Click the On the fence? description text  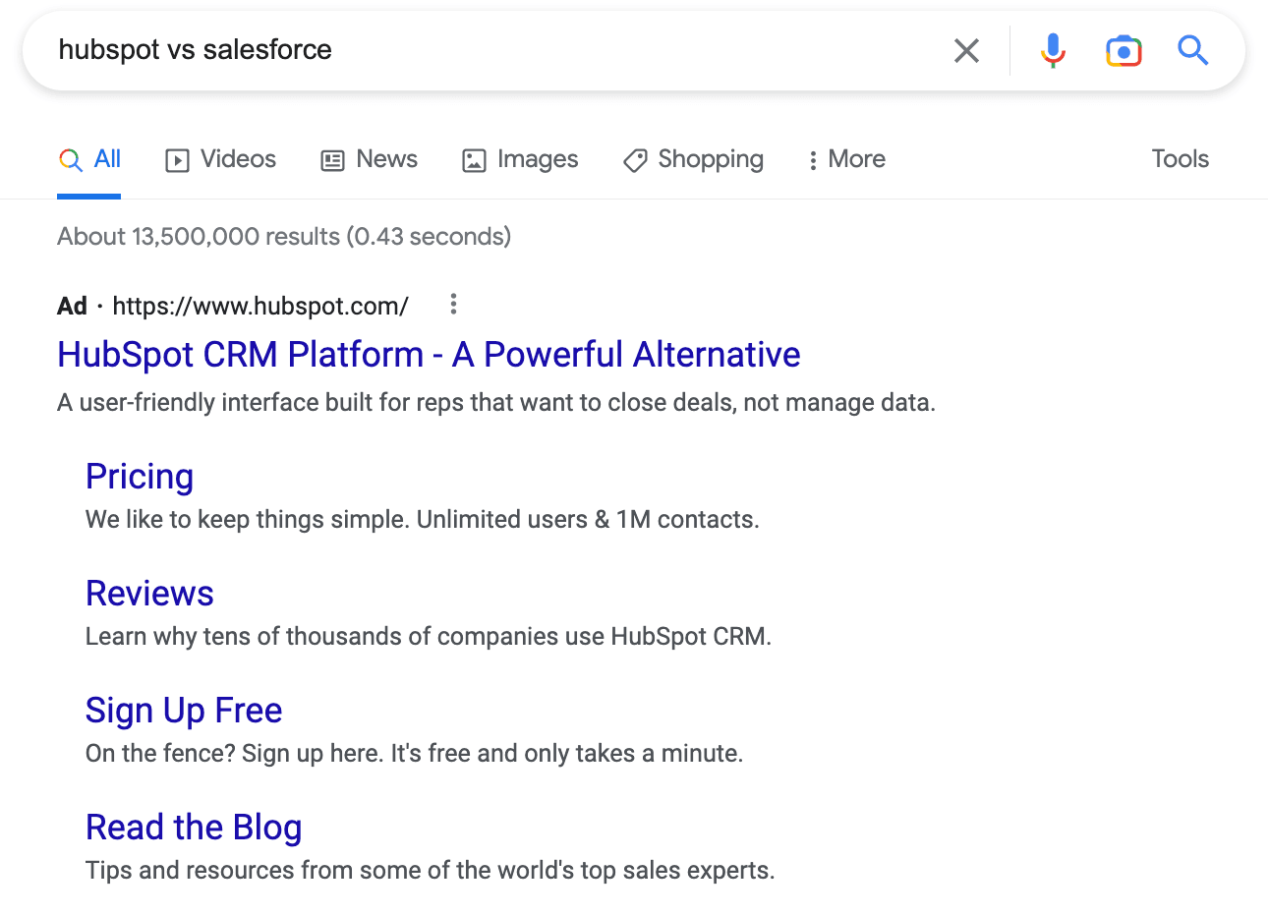pos(415,754)
